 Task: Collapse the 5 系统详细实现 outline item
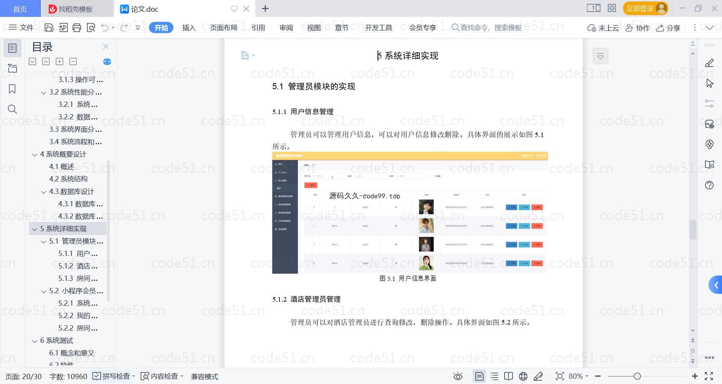point(35,229)
